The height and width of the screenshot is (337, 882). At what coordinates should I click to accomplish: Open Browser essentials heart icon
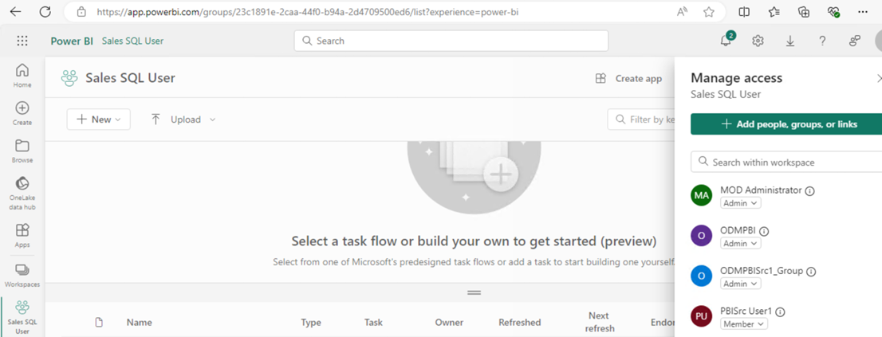click(x=833, y=12)
